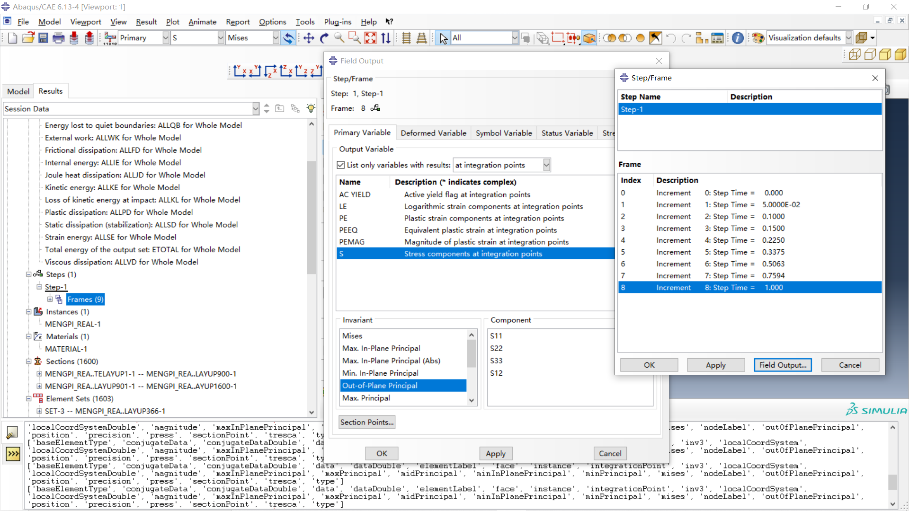Select the Rotate view tool
This screenshot has height=511, width=909.
point(324,38)
